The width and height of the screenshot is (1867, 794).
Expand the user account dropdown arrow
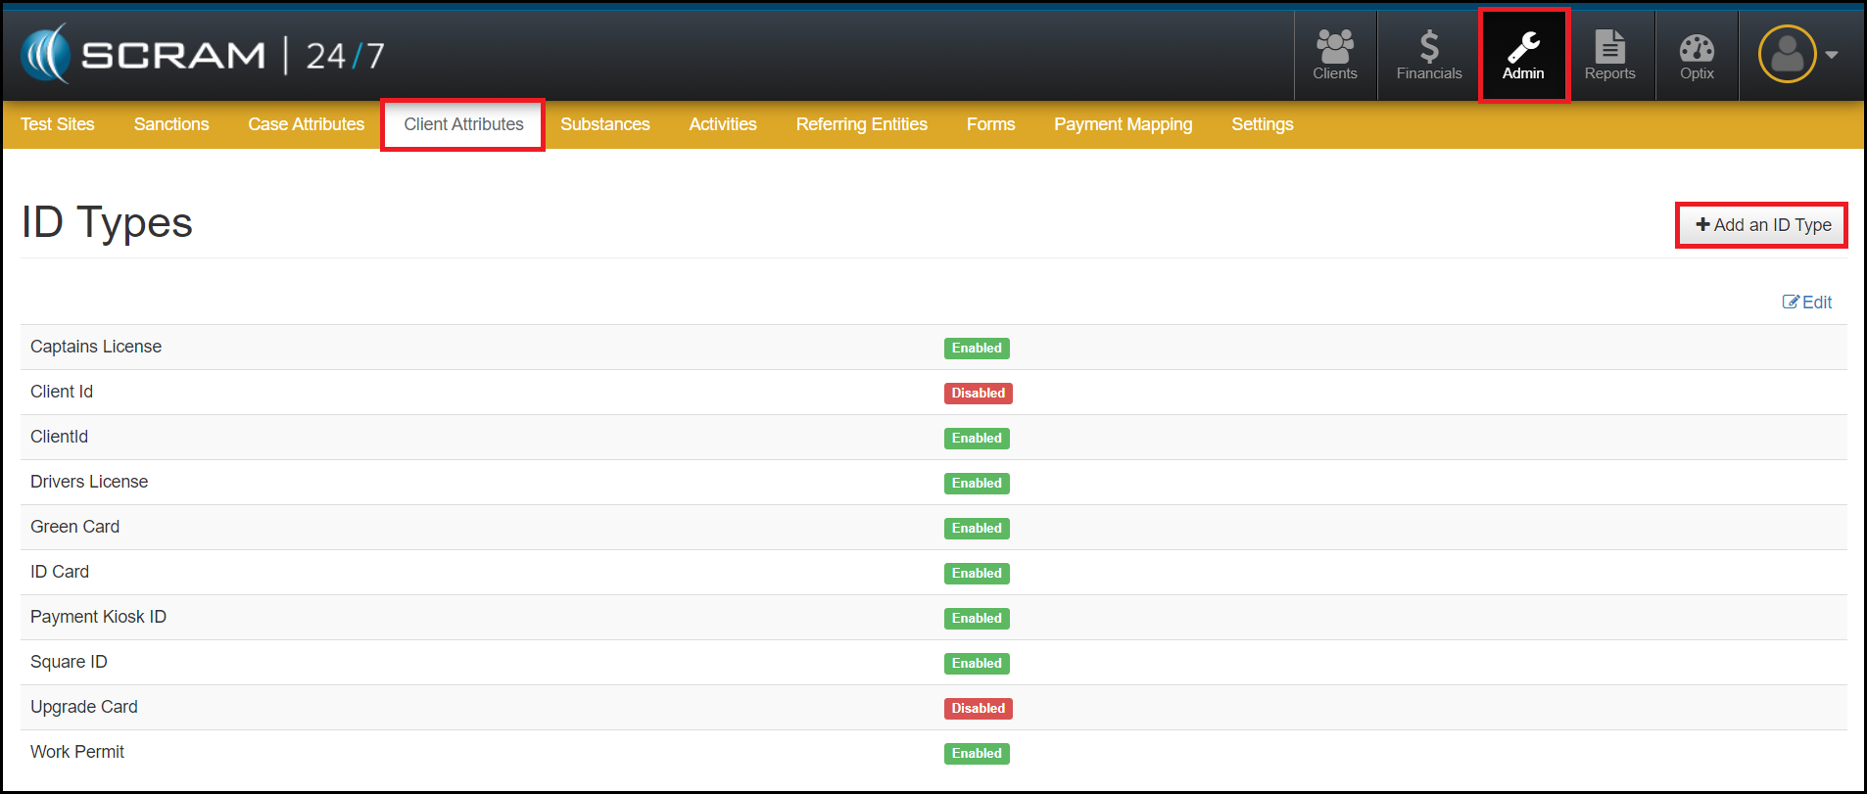tap(1831, 55)
